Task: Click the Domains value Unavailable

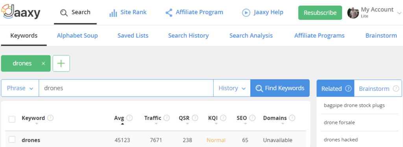Action: click(277, 140)
